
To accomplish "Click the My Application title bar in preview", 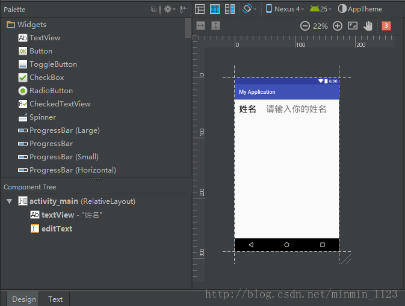I will (286, 92).
